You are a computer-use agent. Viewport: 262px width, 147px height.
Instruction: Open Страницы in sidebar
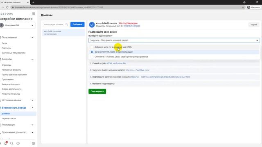(x=7, y=65)
